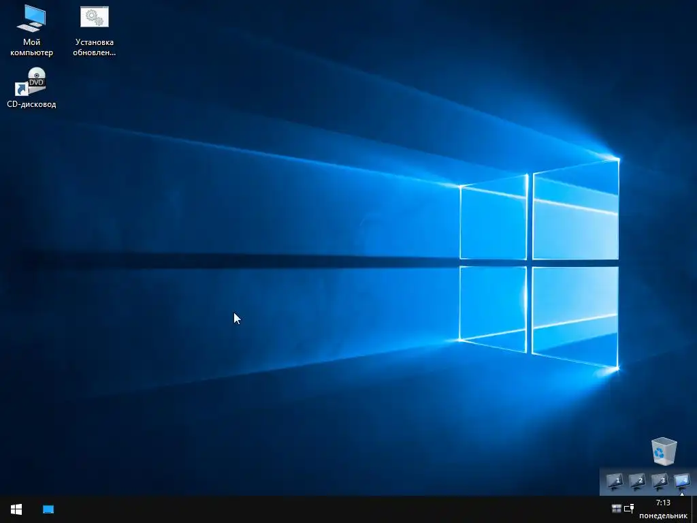Click the desktop grid tray icon
Viewport: 697px width, 523px height.
click(617, 508)
